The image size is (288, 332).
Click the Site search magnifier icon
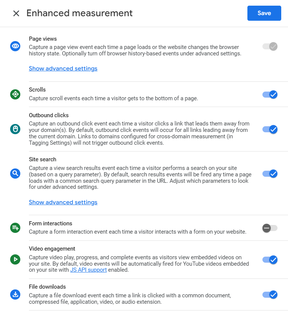tap(15, 173)
